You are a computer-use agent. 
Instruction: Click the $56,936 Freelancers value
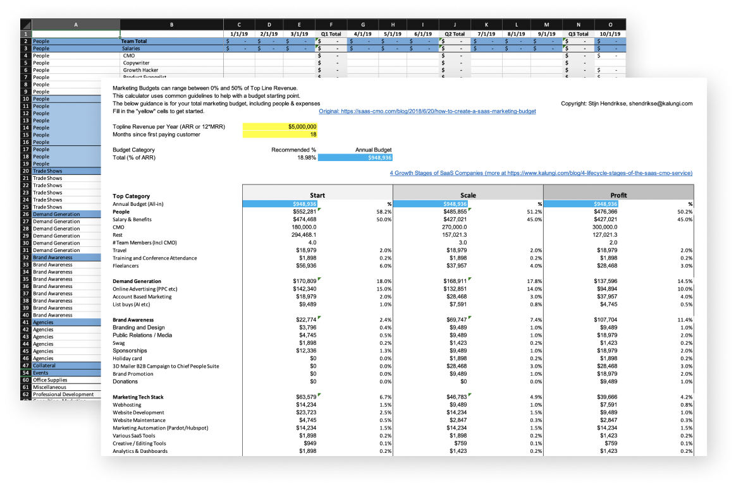click(306, 266)
